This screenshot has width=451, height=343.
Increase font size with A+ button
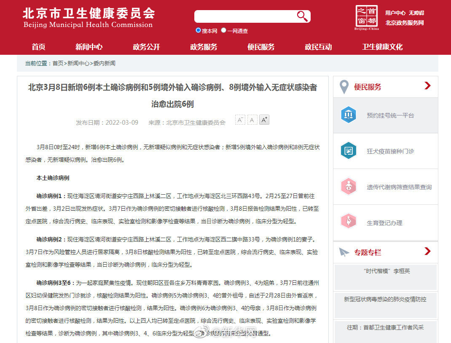264,120
